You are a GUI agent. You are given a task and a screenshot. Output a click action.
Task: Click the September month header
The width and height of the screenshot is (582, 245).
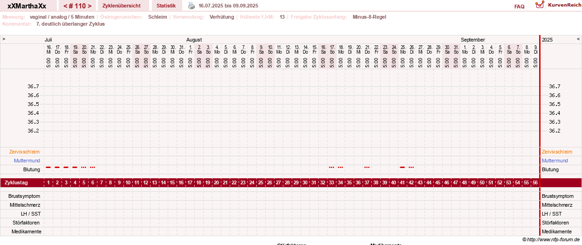473,40
